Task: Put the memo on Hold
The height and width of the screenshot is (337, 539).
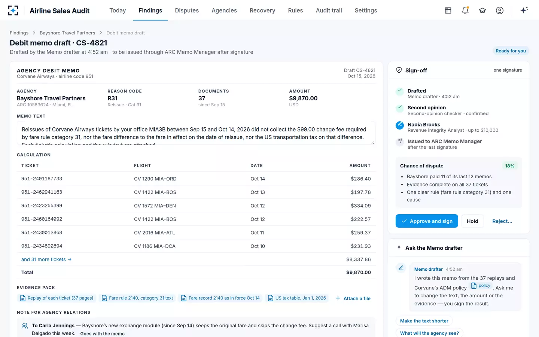Action: (x=472, y=221)
